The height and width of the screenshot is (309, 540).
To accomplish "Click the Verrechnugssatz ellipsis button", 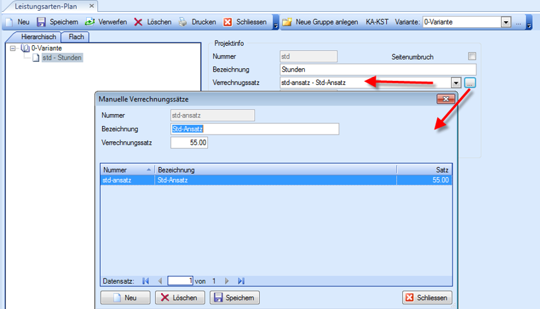I will coord(470,83).
